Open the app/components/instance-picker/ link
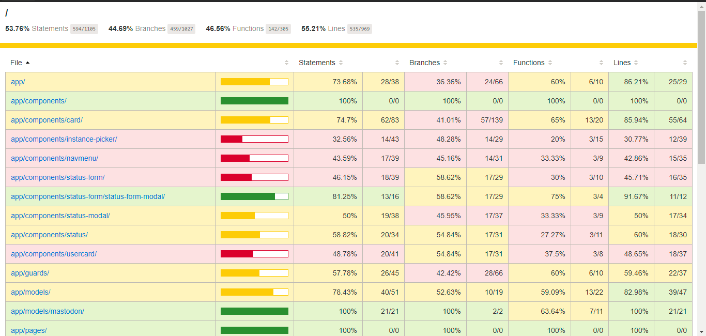 click(x=64, y=139)
